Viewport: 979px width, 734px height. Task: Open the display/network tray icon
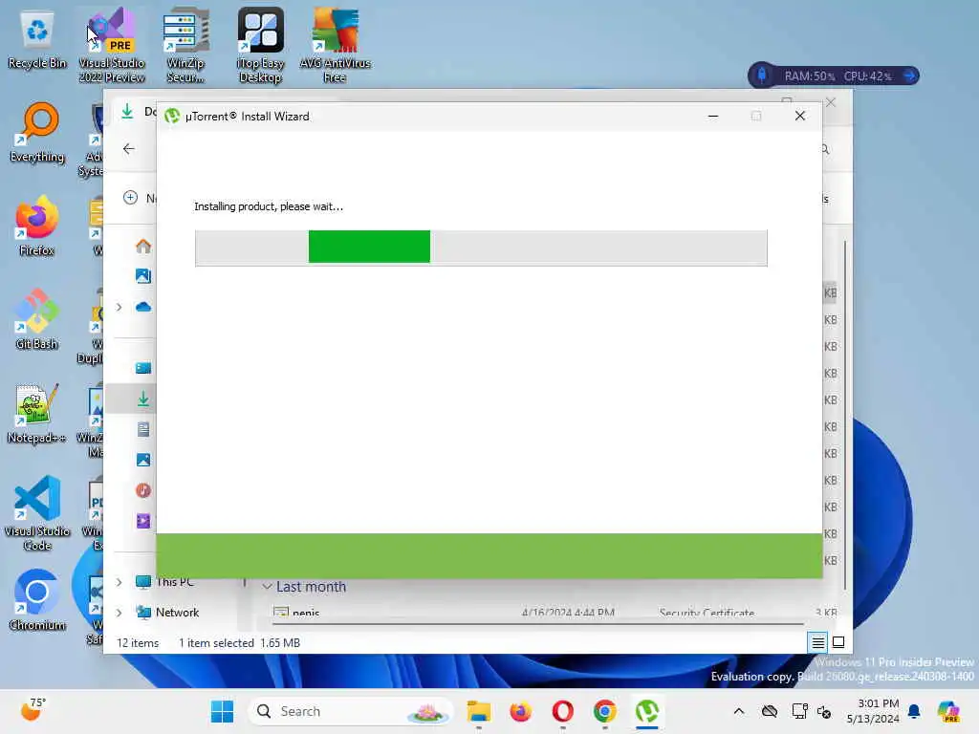[x=799, y=711]
